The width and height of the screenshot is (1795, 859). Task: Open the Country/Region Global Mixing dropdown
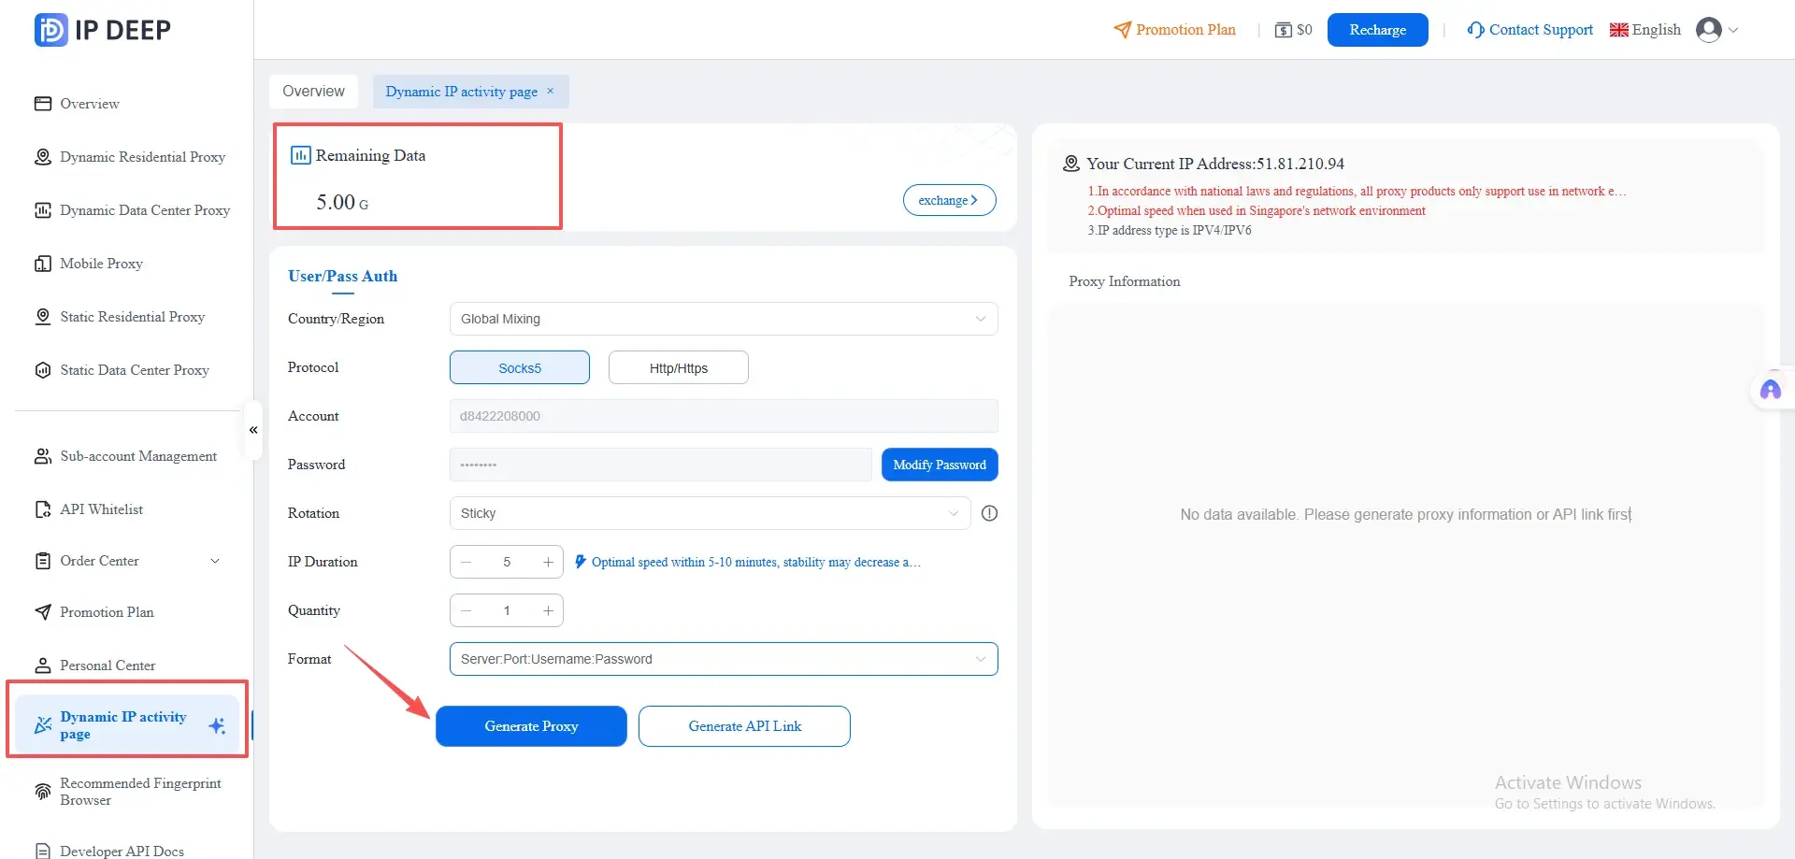724,319
